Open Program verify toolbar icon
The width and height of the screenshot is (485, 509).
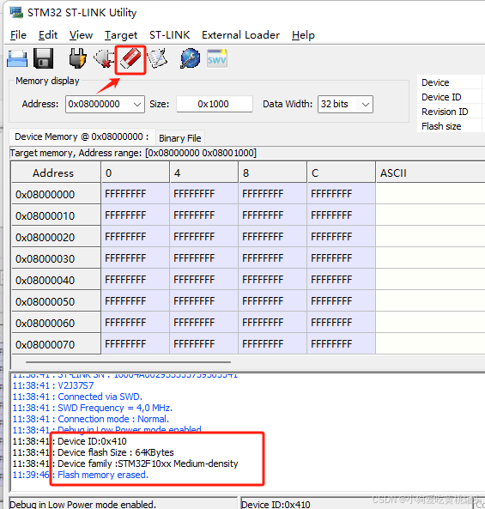click(x=157, y=58)
